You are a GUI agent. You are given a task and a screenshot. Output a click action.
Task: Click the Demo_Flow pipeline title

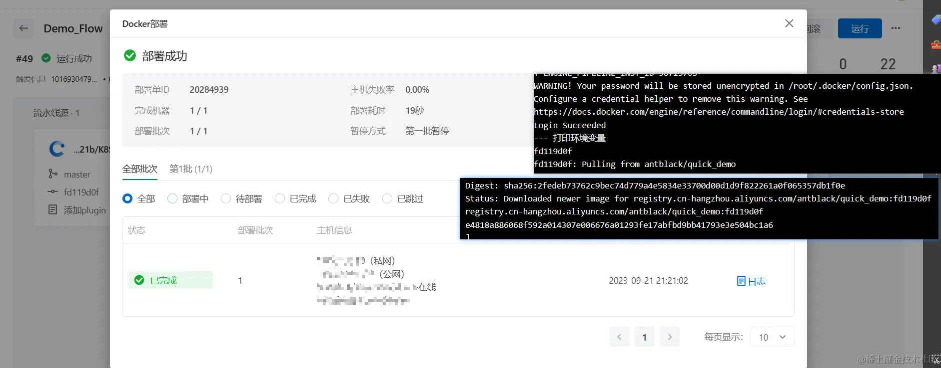(x=73, y=28)
